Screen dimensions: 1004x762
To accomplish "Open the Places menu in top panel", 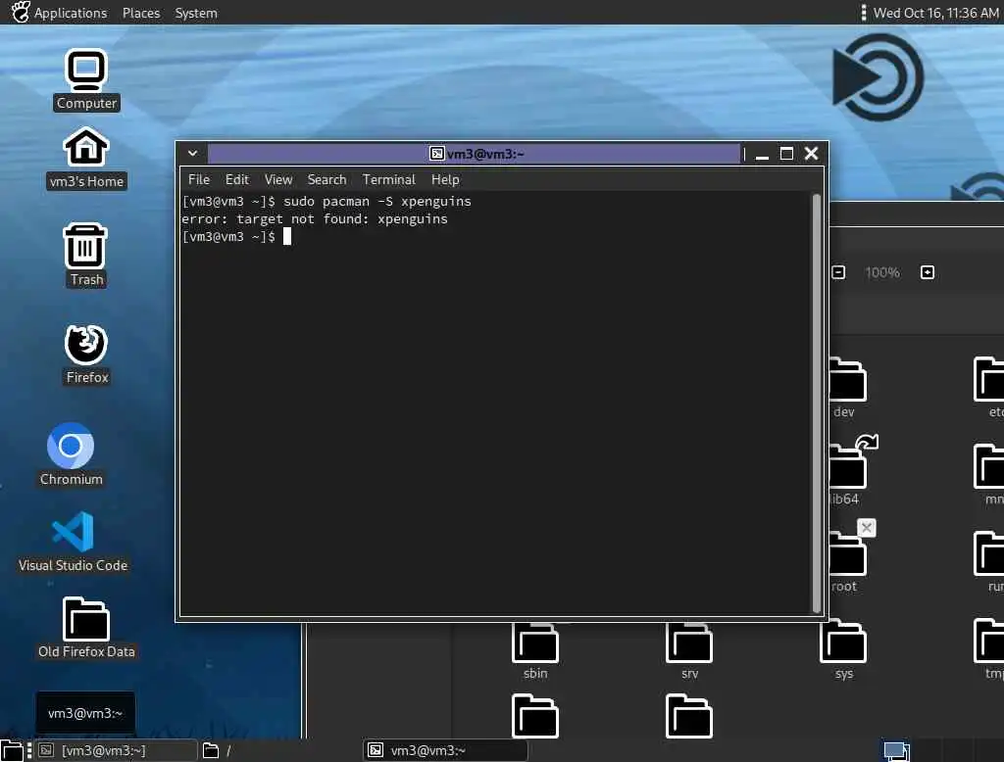I will pyautogui.click(x=141, y=13).
